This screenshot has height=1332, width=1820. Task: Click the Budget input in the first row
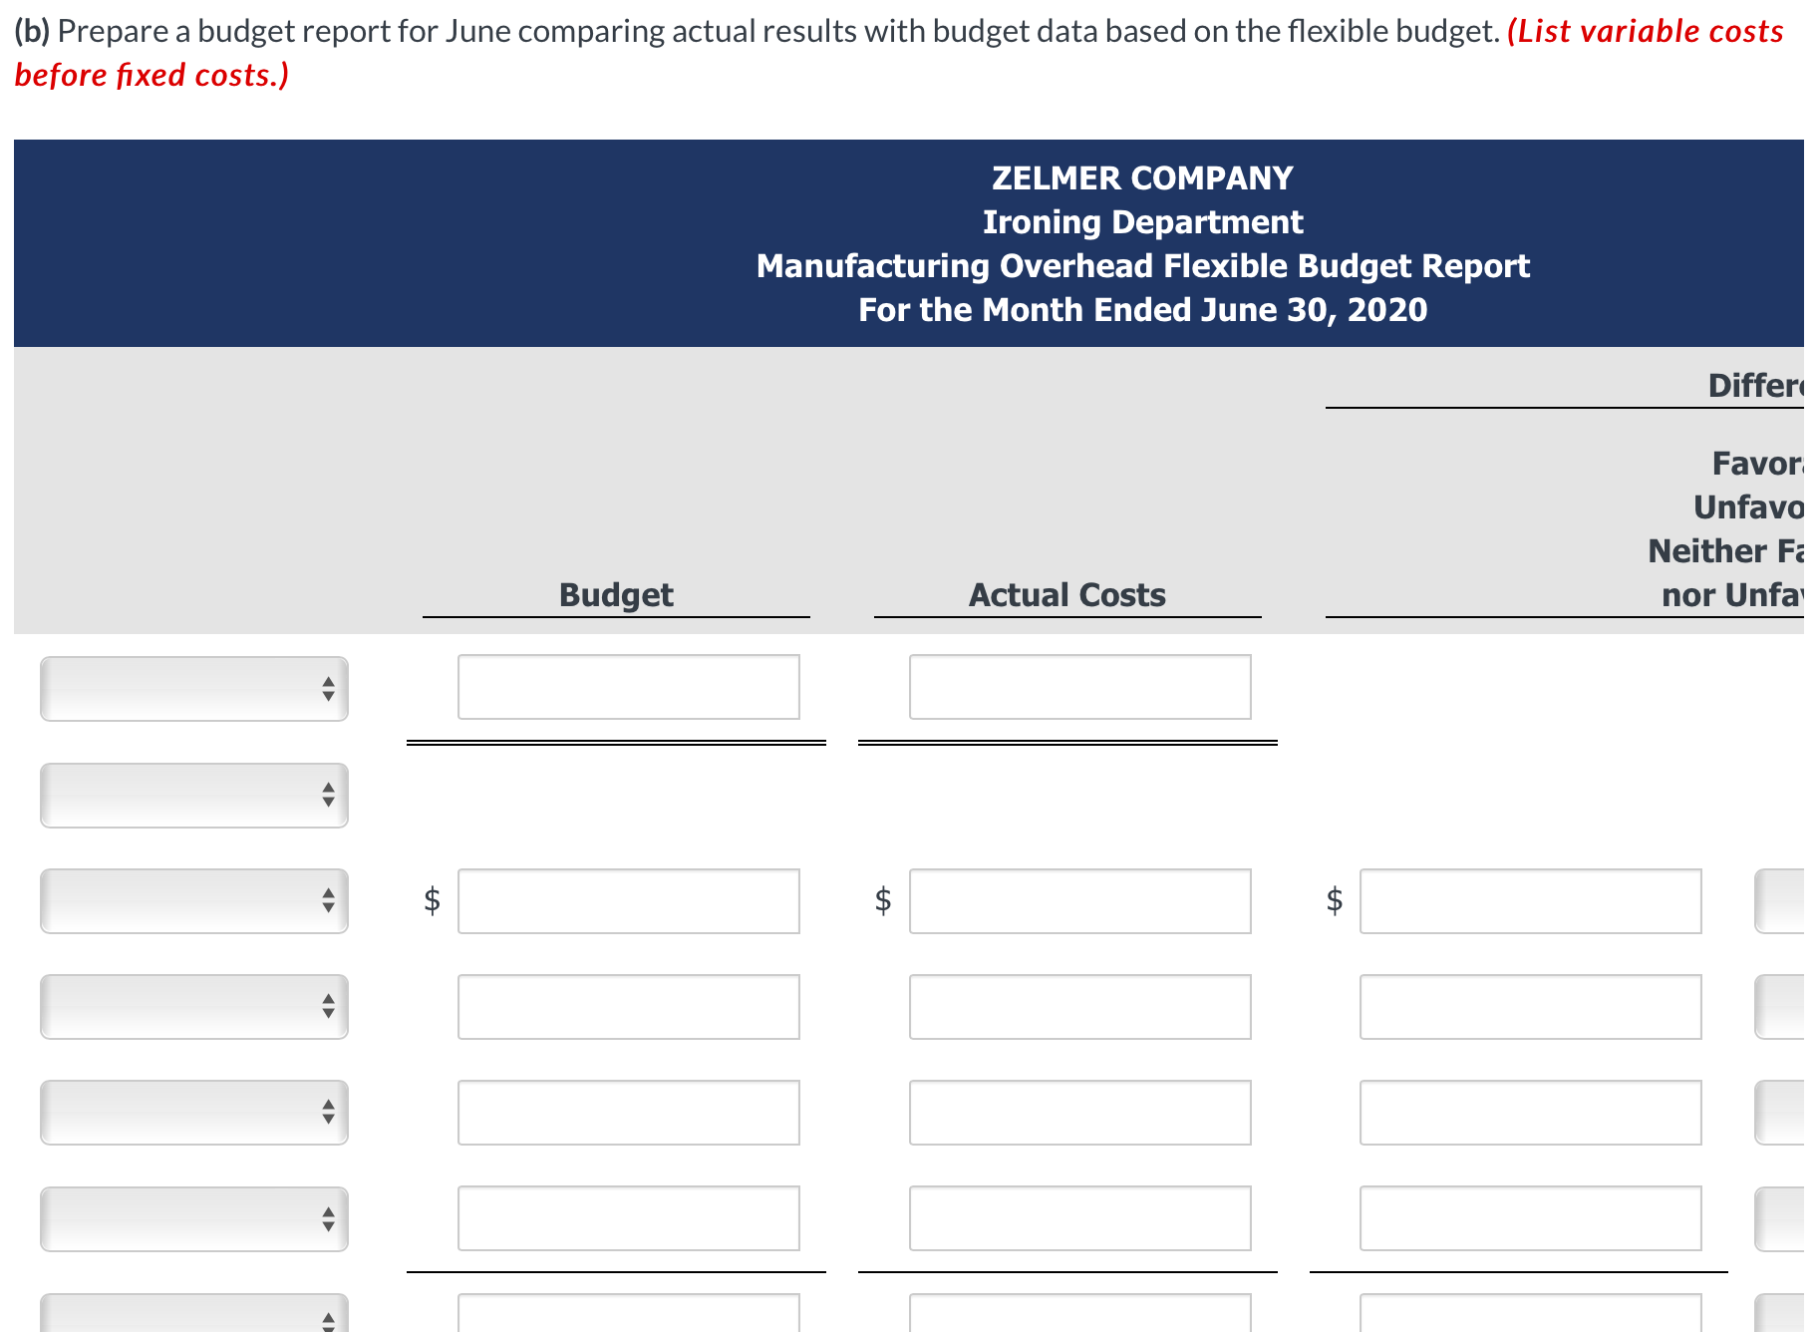point(629,687)
